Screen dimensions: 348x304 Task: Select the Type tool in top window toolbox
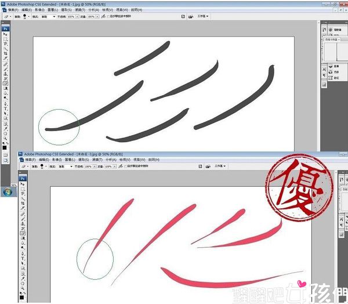(x=6, y=108)
